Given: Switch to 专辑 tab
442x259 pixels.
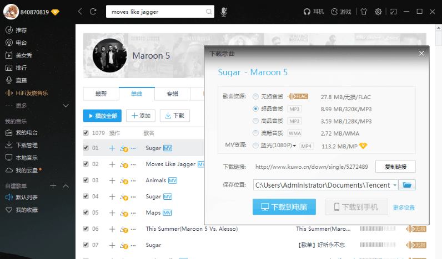Looking at the screenshot, I should click(172, 94).
